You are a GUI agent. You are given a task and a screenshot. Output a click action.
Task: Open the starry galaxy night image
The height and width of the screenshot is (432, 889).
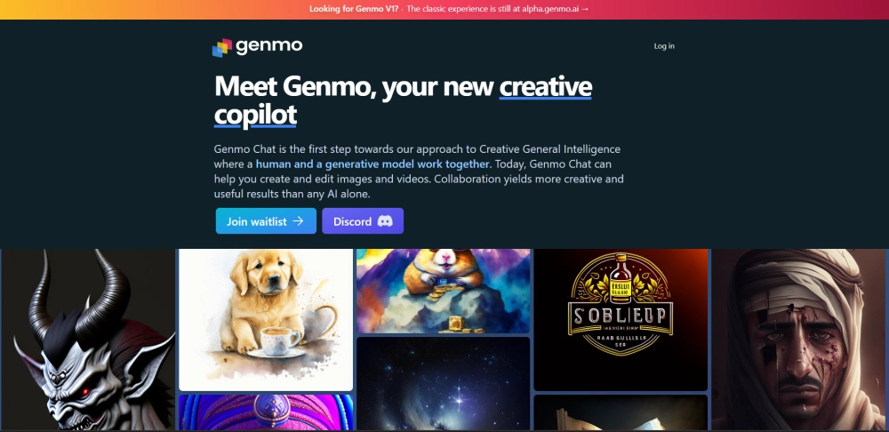click(444, 383)
